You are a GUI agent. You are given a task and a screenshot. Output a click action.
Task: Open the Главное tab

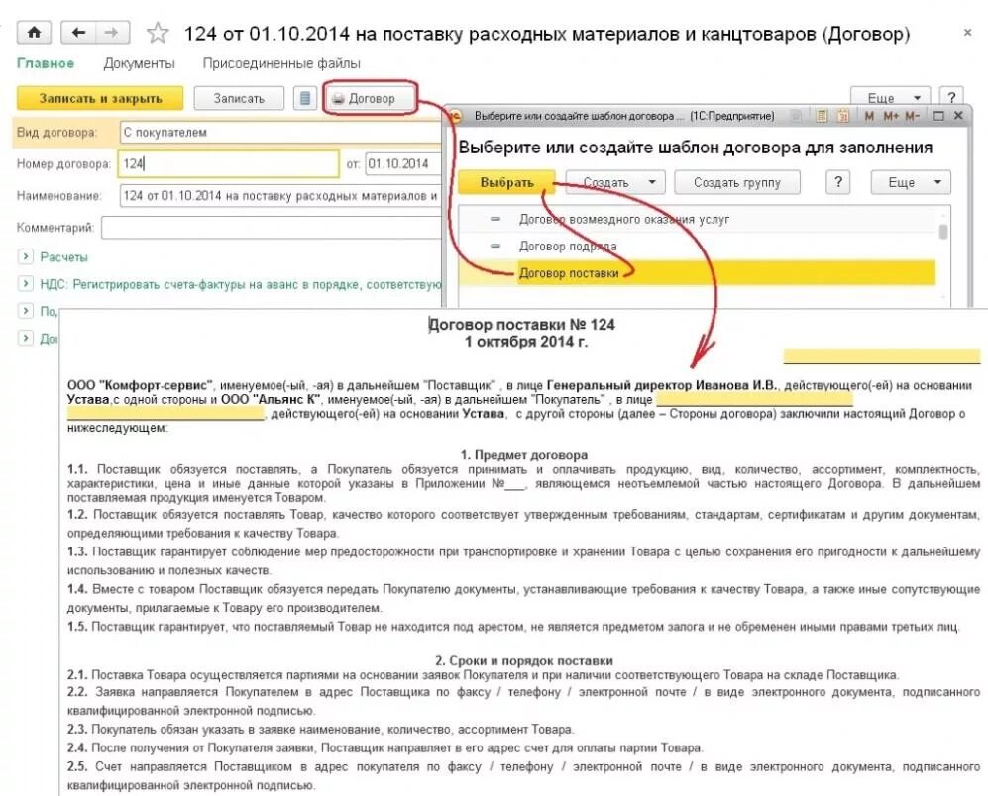[x=46, y=63]
